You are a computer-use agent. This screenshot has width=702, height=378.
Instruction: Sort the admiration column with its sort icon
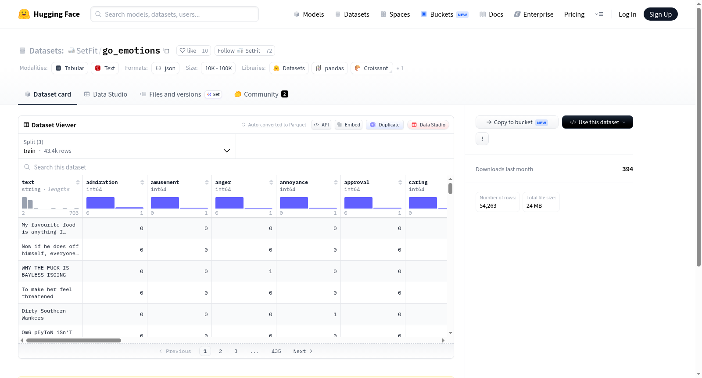click(142, 182)
